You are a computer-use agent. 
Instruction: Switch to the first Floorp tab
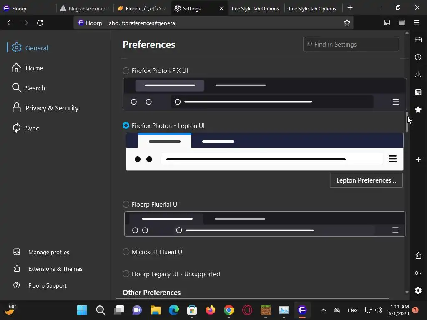28,8
